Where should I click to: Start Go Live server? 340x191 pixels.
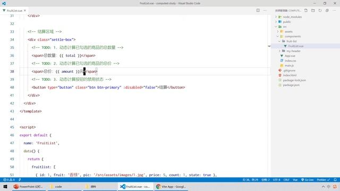point(307,180)
